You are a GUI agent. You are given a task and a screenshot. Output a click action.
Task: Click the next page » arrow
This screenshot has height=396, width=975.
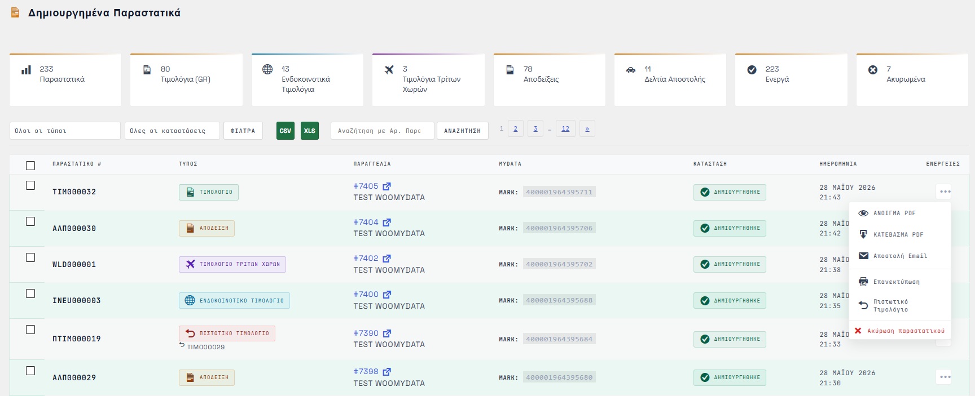point(587,128)
